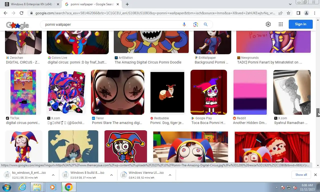Open the Chrome side panel icon
The image size is (320, 192).
(x=298, y=13)
